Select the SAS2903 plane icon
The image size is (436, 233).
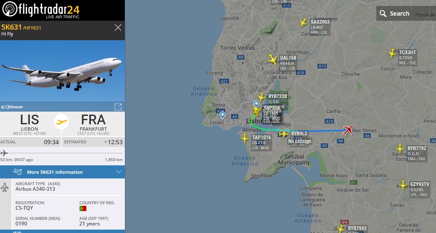click(304, 22)
